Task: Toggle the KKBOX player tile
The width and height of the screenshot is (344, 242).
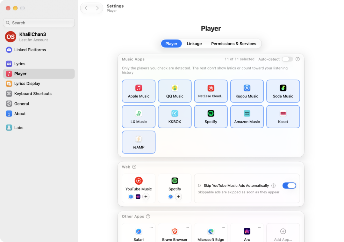Action: tap(175, 117)
